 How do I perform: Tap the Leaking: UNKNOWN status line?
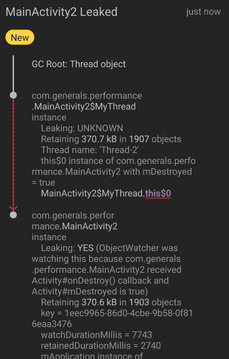pyautogui.click(x=82, y=128)
